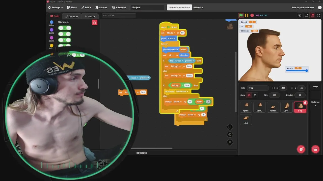Click the TurboWarp Feedback button
This screenshot has height=181, width=323.
coord(179,8)
